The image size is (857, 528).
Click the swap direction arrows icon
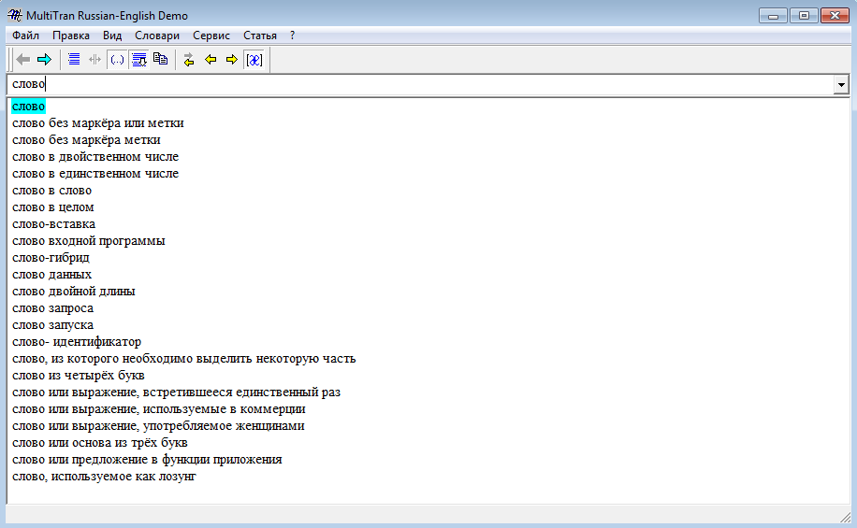(x=189, y=60)
